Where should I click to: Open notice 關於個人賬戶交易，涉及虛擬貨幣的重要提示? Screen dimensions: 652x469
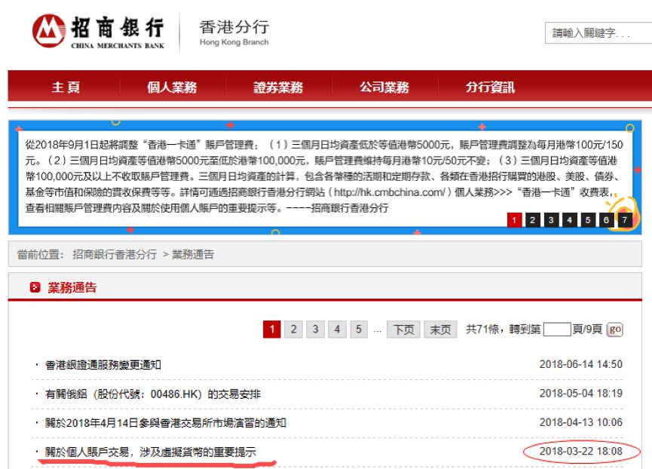click(151, 452)
